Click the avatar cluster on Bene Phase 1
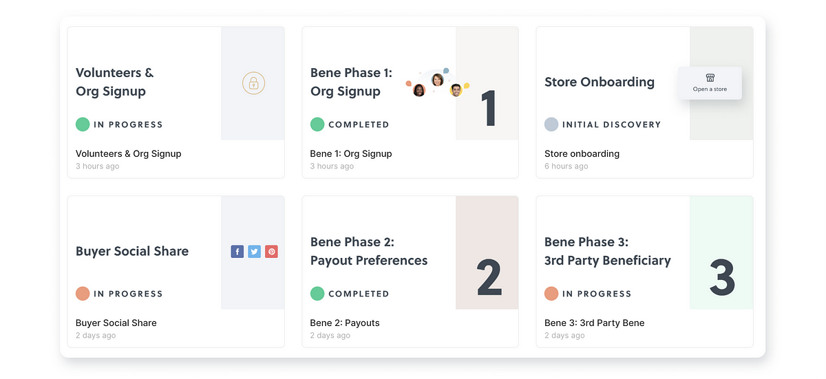Image resolution: width=826 pixels, height=379 pixels. pyautogui.click(x=436, y=84)
